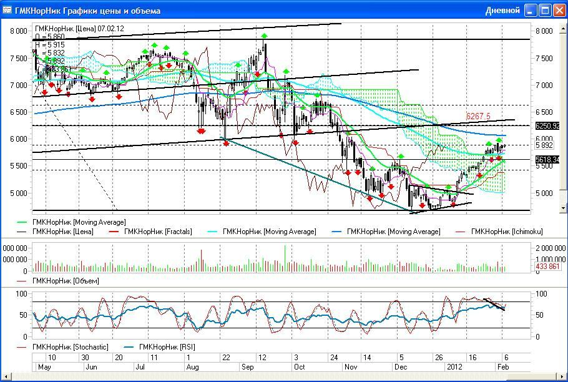The width and height of the screenshot is (568, 382).
Task: Minimize the ГМКНорНик chart window
Action: click(531, 11)
